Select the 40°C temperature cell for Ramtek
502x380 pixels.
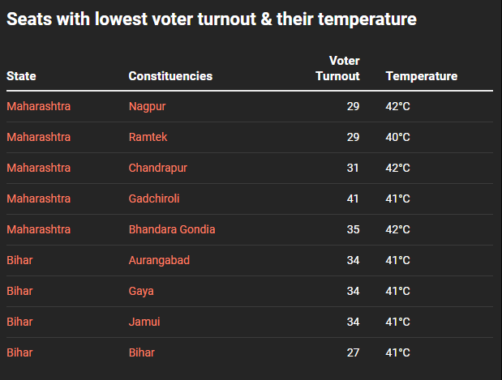coord(397,137)
